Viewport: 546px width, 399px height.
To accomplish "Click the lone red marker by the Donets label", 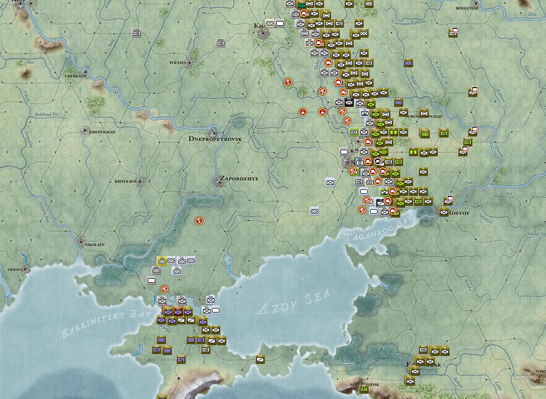I will pyautogui.click(x=288, y=82).
